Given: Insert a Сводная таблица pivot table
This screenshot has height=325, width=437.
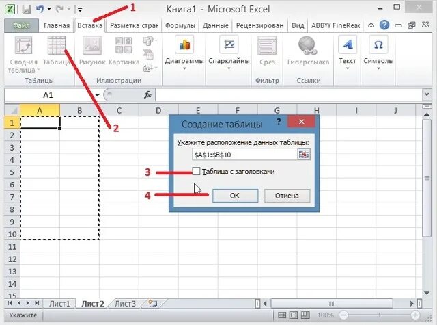Looking at the screenshot, I should (23, 55).
